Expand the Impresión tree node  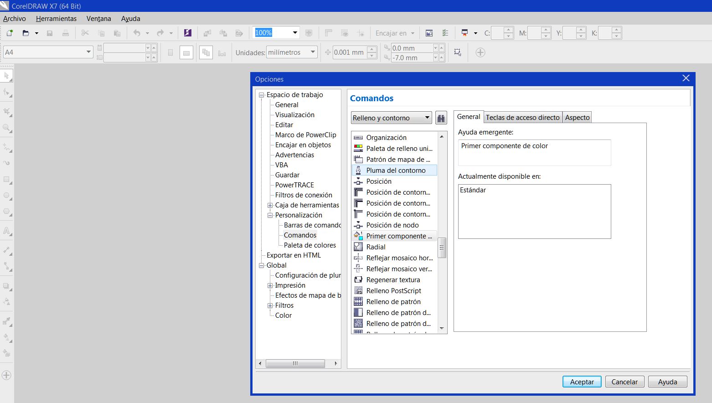[270, 286]
